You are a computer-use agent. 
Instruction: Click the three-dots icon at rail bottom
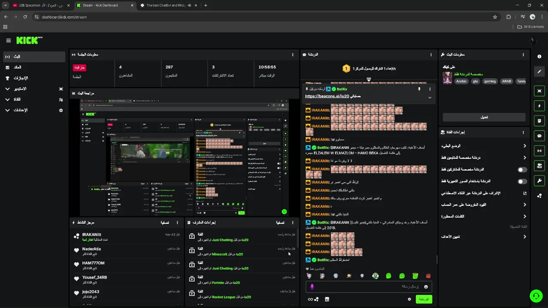pyautogui.click(x=539, y=195)
